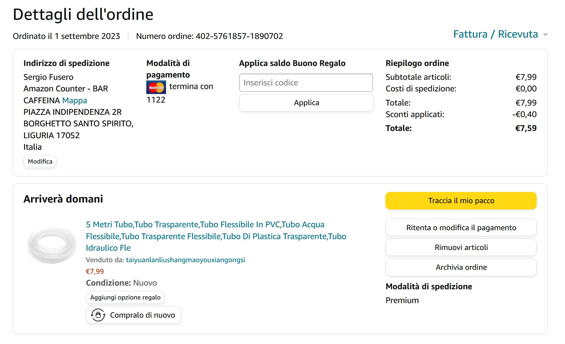Expand the Fattura / Ricevuta chevron arrow
This screenshot has height=344, width=565.
click(x=545, y=34)
